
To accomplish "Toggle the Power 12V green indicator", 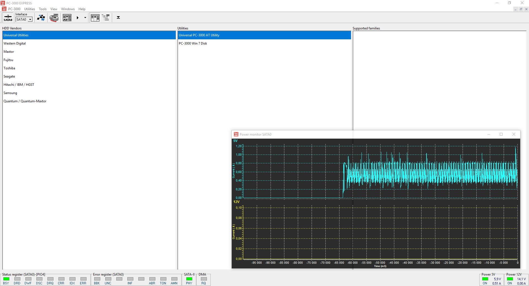I will [510, 279].
